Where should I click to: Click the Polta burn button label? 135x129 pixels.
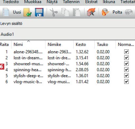(117, 12)
